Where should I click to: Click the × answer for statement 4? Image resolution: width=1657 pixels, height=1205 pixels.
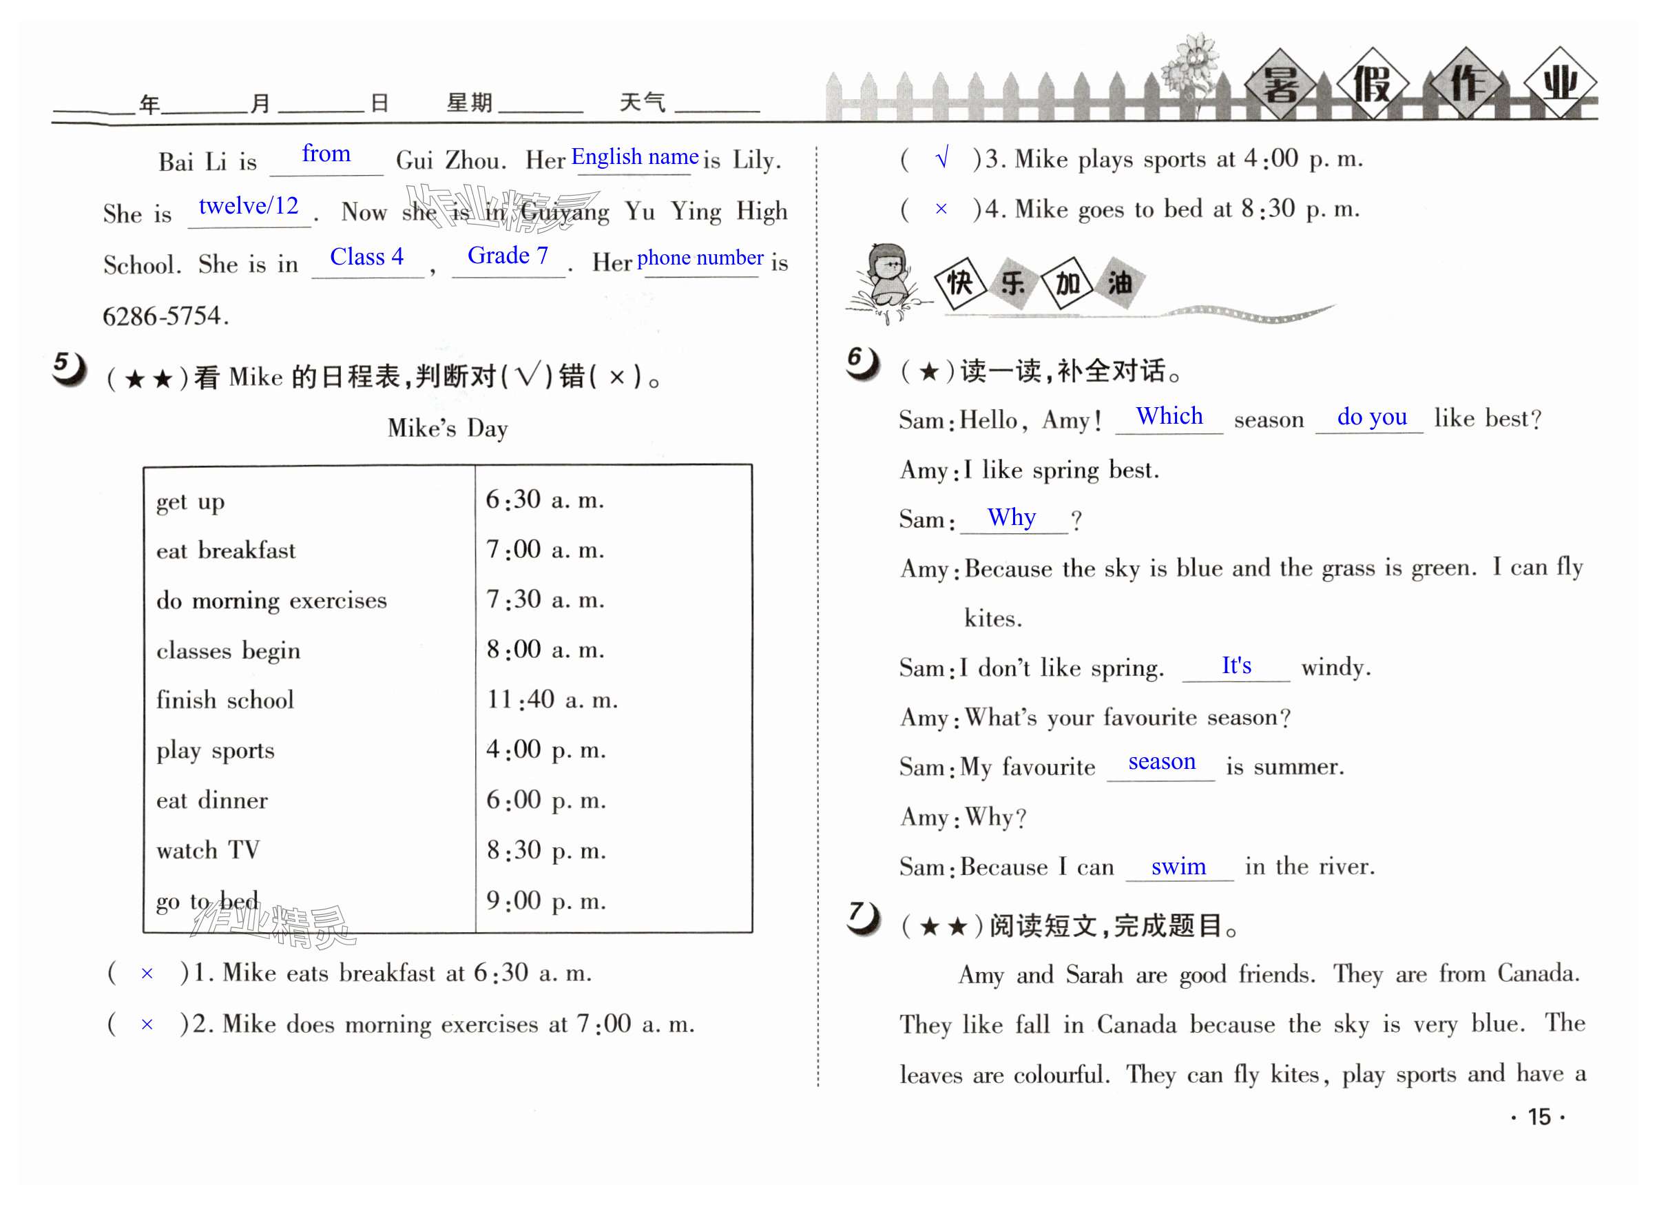coord(941,209)
